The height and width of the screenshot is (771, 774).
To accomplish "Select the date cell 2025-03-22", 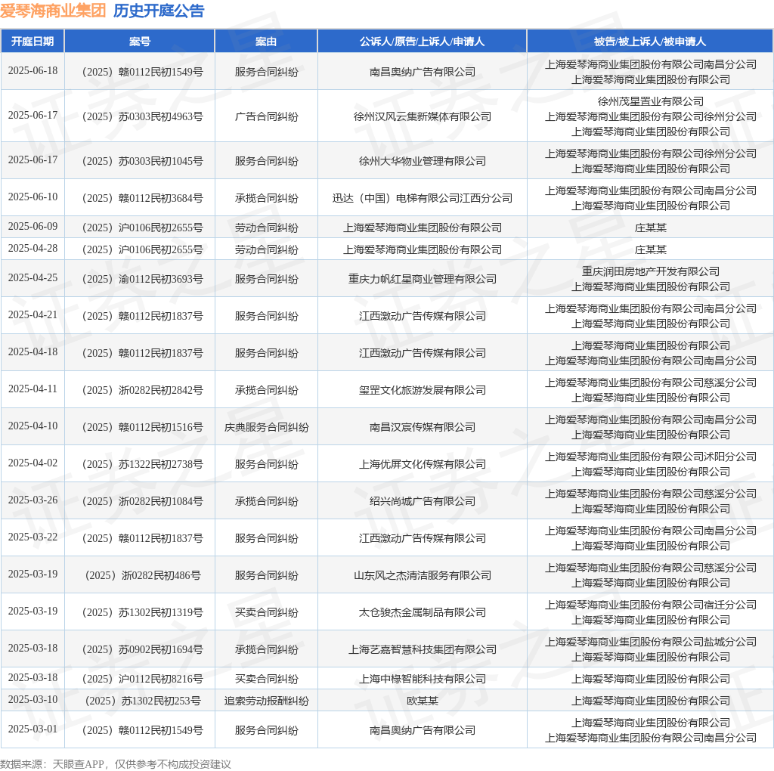I will pos(33,537).
